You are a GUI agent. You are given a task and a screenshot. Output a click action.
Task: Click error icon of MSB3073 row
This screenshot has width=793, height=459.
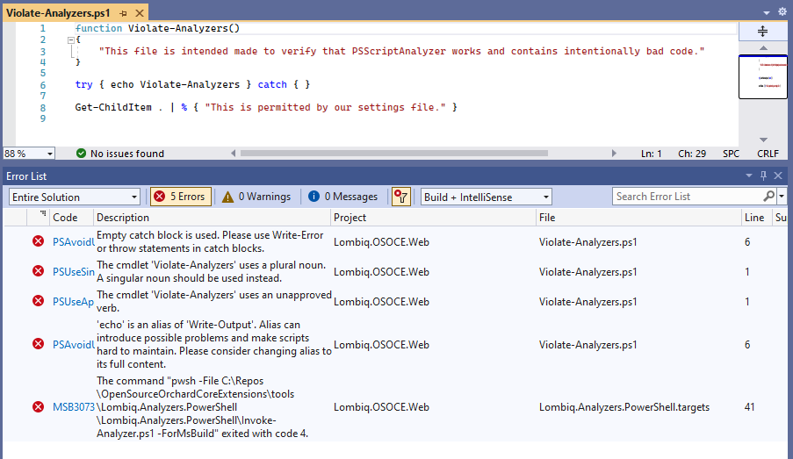click(x=38, y=406)
